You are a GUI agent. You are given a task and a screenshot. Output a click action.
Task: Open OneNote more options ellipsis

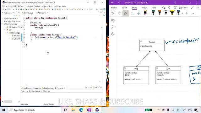(198, 8)
